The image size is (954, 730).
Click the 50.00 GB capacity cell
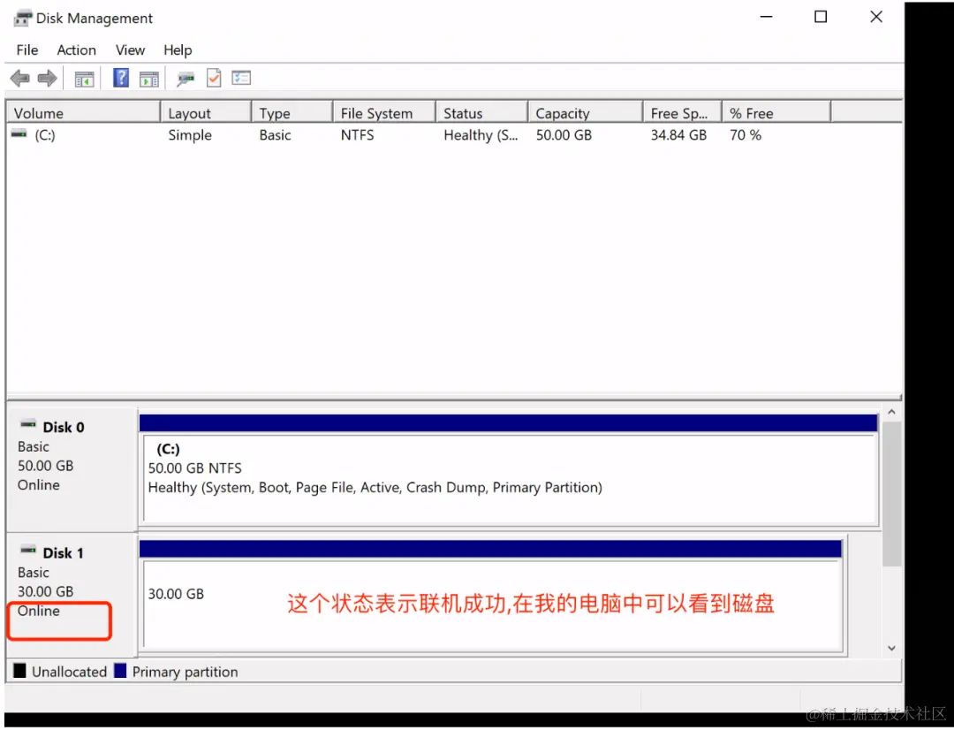click(564, 135)
